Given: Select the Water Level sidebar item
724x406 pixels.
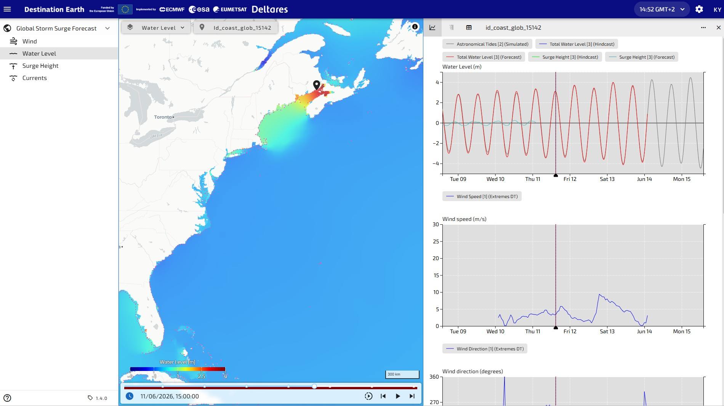Looking at the screenshot, I should tap(59, 53).
